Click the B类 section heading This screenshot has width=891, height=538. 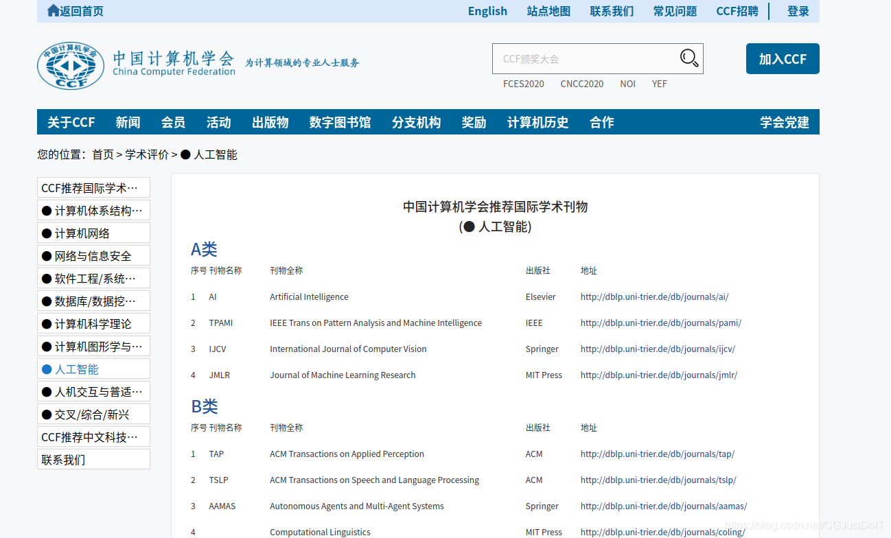coord(205,406)
